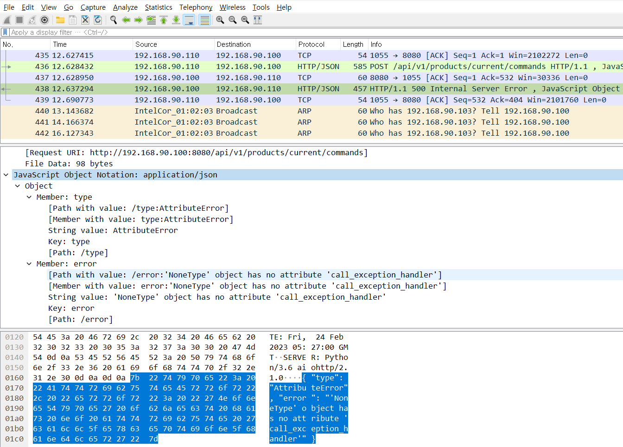The image size is (623, 447).
Task: Select ARP packet 441 row
Action: (311, 122)
